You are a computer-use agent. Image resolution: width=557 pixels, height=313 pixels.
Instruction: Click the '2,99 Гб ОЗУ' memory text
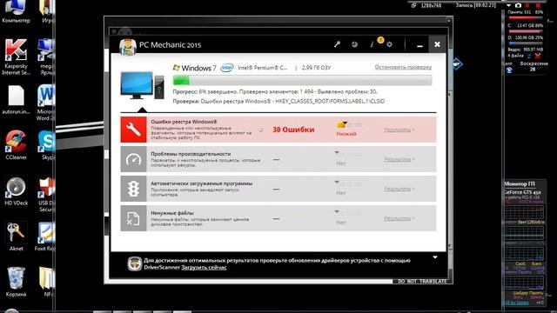click(316, 68)
